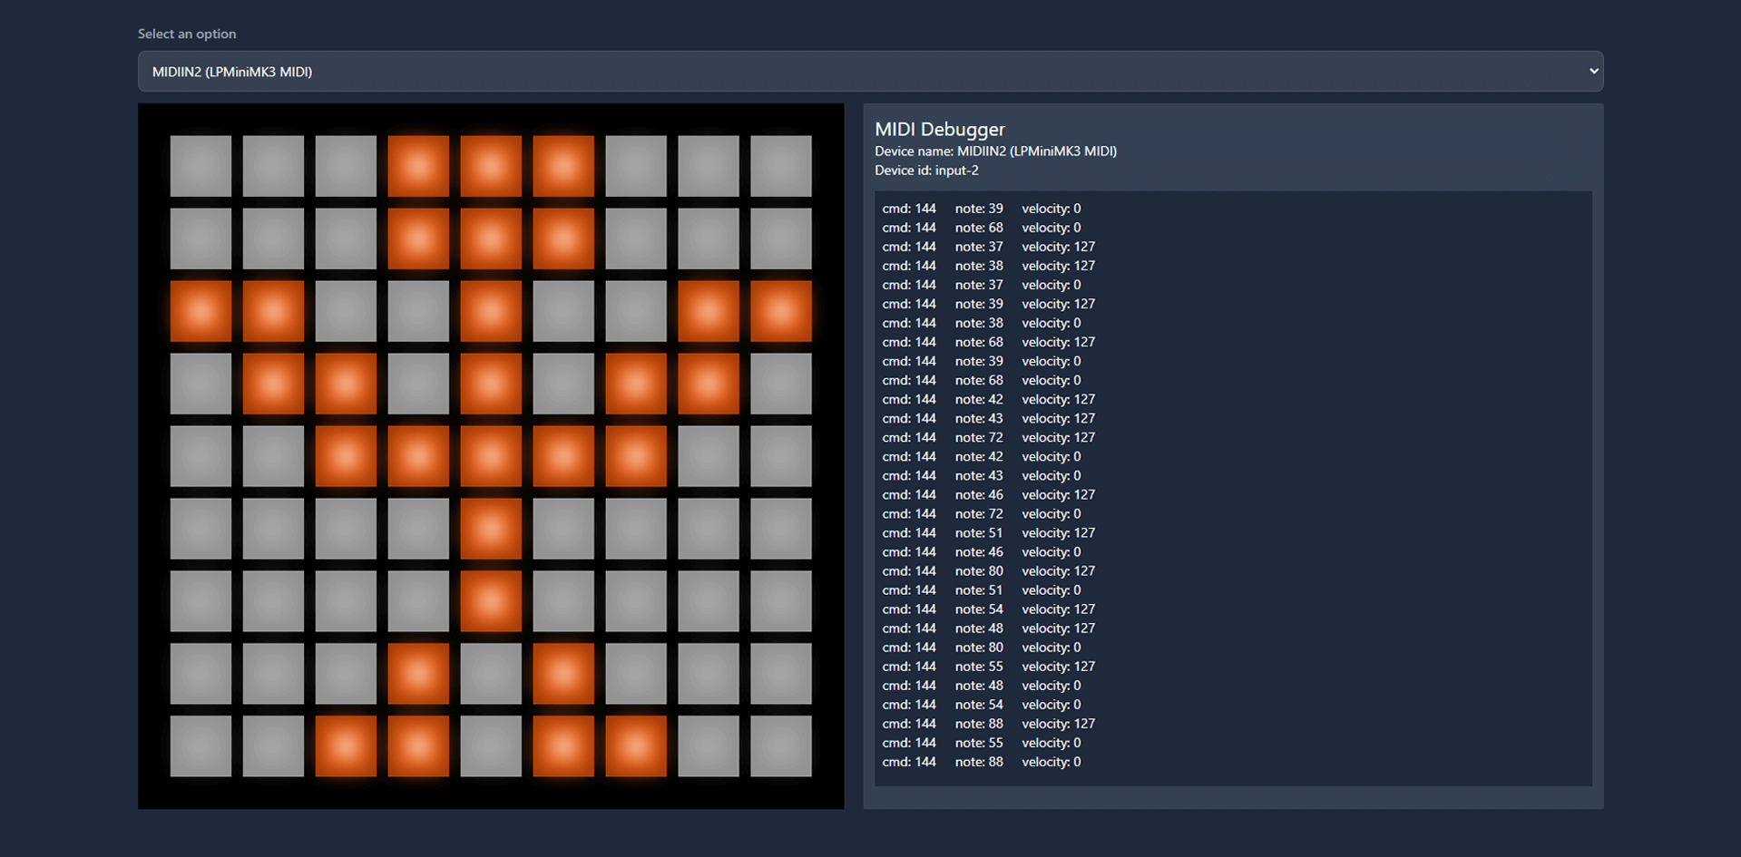Tap the rightmost orange pad in the bottom row

point(636,746)
